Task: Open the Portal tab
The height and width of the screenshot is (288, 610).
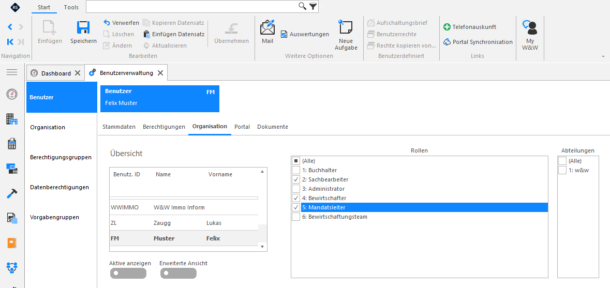Action: 242,127
